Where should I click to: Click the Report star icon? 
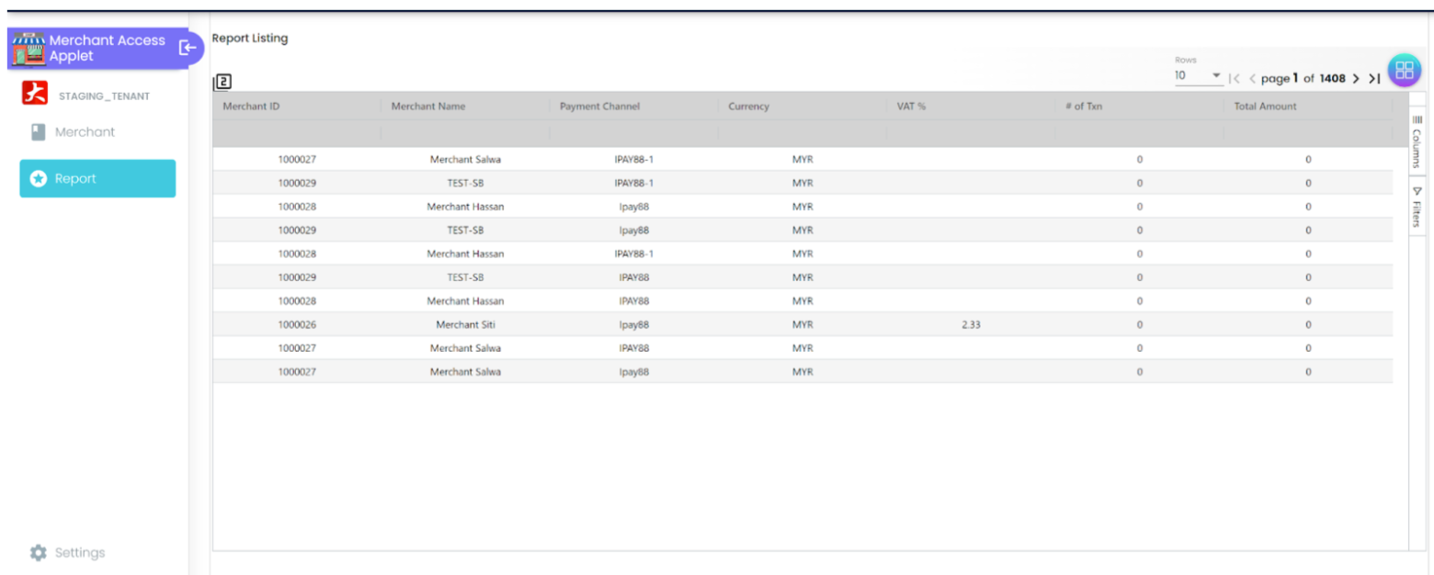click(39, 178)
